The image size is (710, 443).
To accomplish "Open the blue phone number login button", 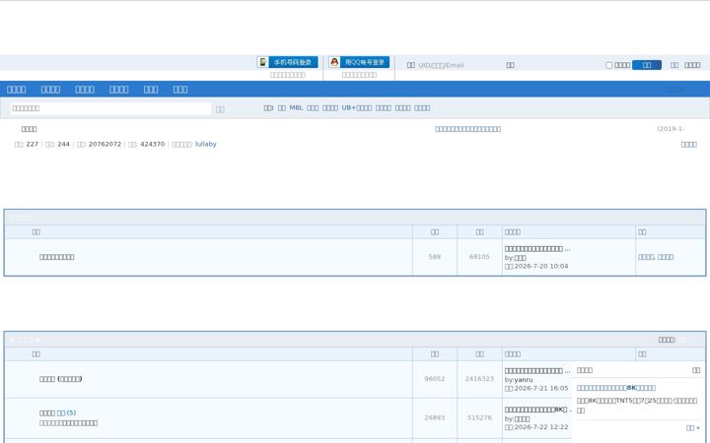I will point(293,62).
